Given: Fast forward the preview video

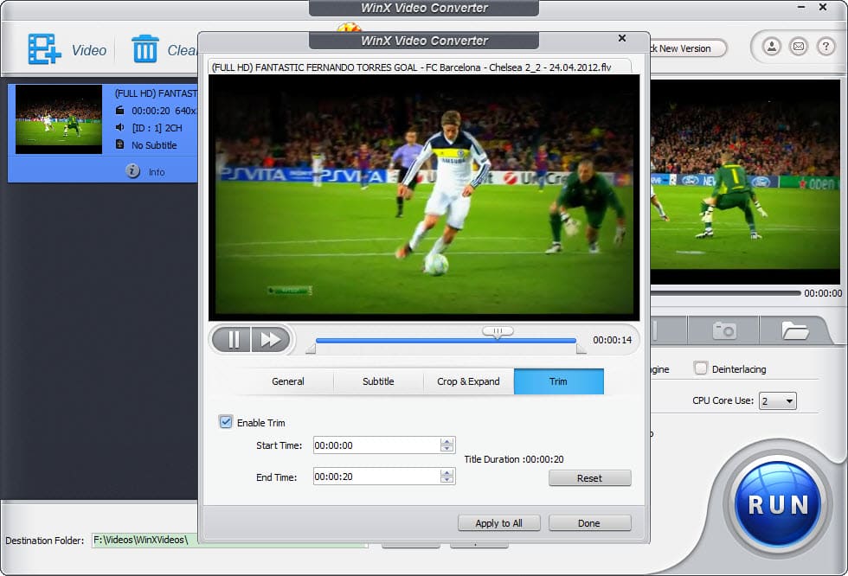Looking at the screenshot, I should point(270,339).
